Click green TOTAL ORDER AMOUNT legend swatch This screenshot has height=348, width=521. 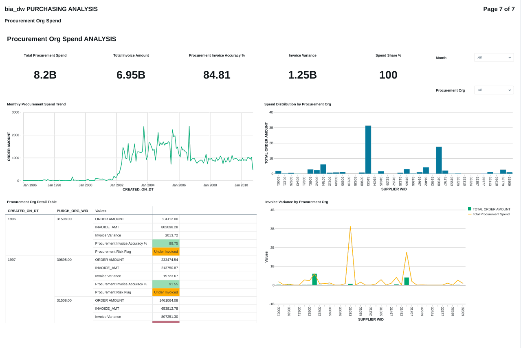point(470,209)
